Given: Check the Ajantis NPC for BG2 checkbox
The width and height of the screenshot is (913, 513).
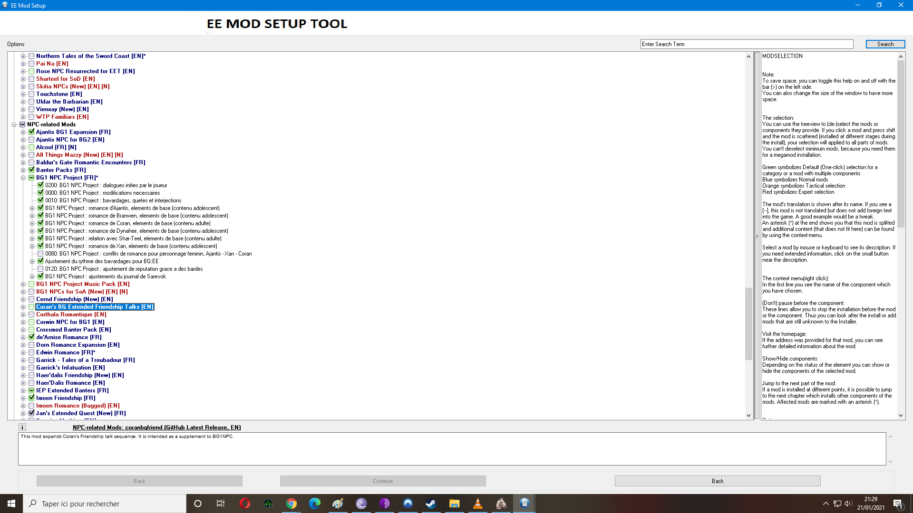Looking at the screenshot, I should coord(31,140).
